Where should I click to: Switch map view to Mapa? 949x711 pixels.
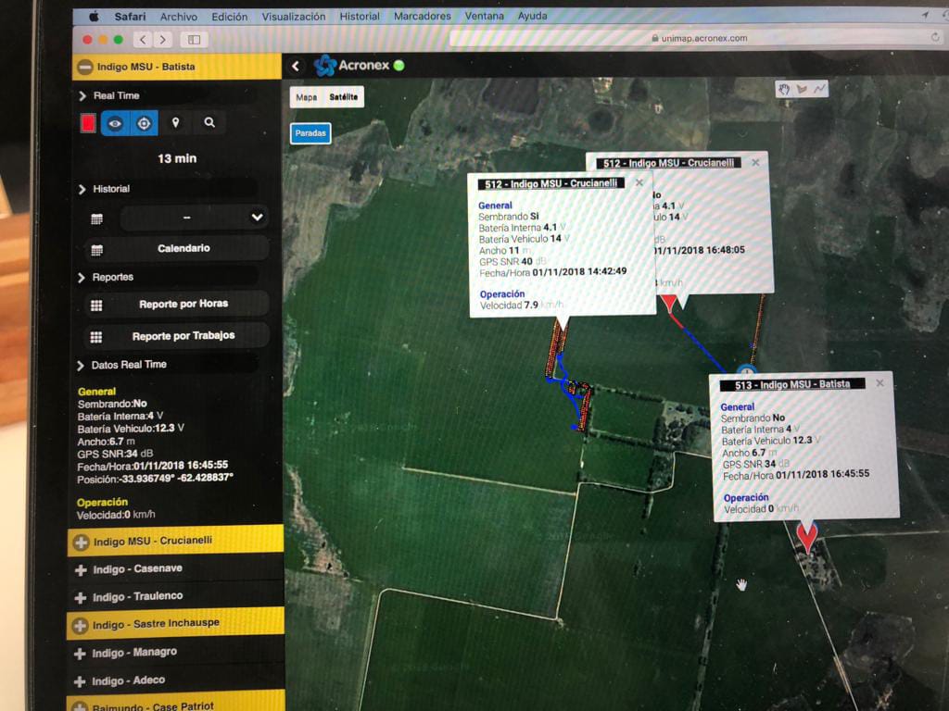pyautogui.click(x=306, y=97)
